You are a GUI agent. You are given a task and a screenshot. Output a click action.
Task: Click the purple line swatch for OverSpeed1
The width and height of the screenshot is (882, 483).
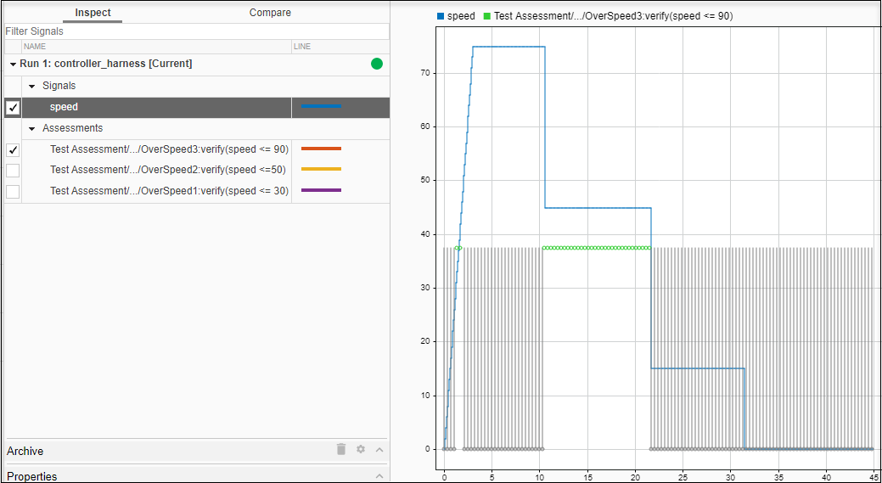coord(321,191)
